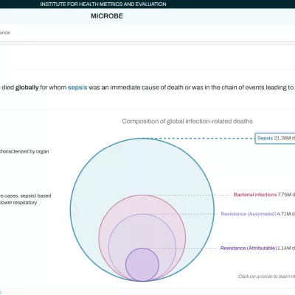Click the "Resistance (Attributable)" label text
Screen dimensions: 295x295
[249, 248]
